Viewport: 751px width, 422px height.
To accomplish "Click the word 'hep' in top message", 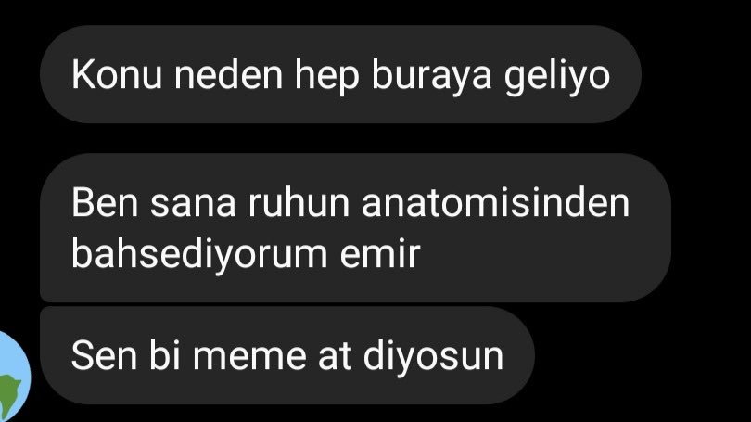I will [x=327, y=77].
